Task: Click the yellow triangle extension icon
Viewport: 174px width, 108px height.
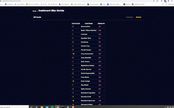Action: tap(161, 1)
